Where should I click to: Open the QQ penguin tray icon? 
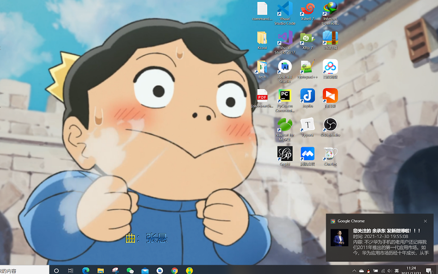(x=368, y=271)
